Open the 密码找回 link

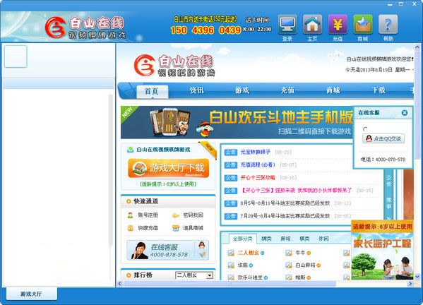(x=193, y=215)
